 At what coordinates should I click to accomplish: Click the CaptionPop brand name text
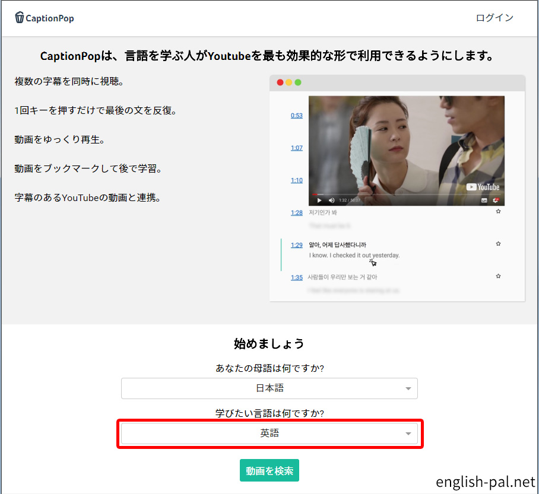pyautogui.click(x=50, y=18)
